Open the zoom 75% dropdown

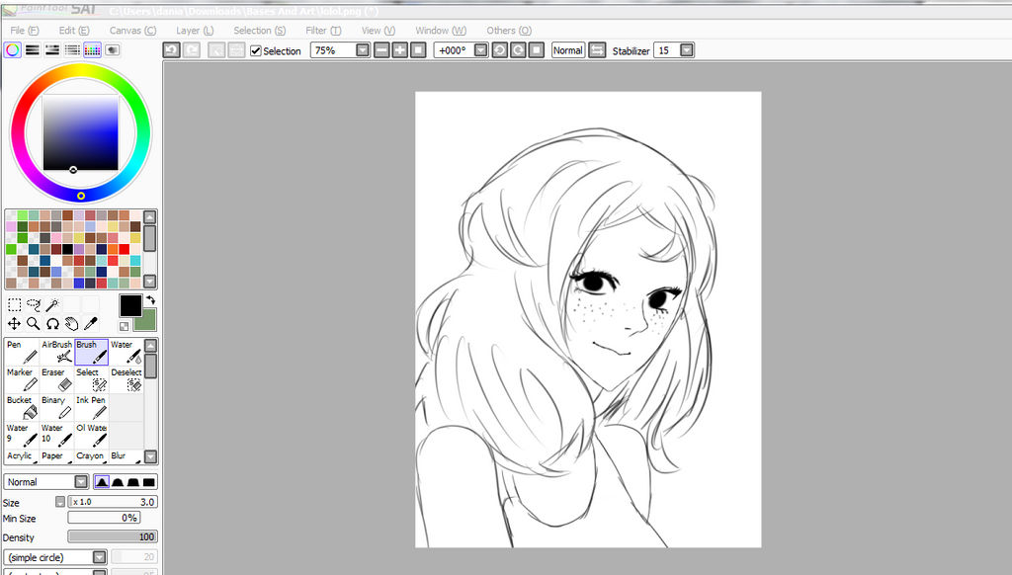point(363,49)
